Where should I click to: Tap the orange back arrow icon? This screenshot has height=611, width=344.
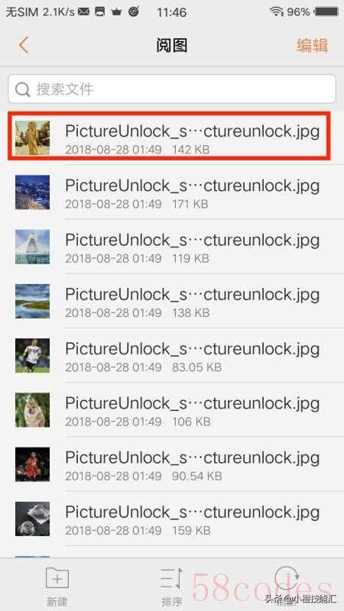pyautogui.click(x=24, y=45)
